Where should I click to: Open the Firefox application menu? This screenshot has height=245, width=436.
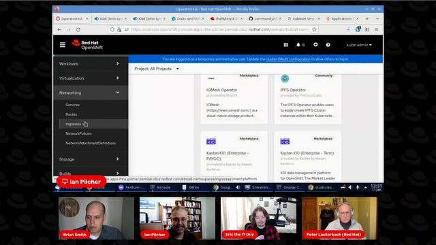tap(377, 29)
